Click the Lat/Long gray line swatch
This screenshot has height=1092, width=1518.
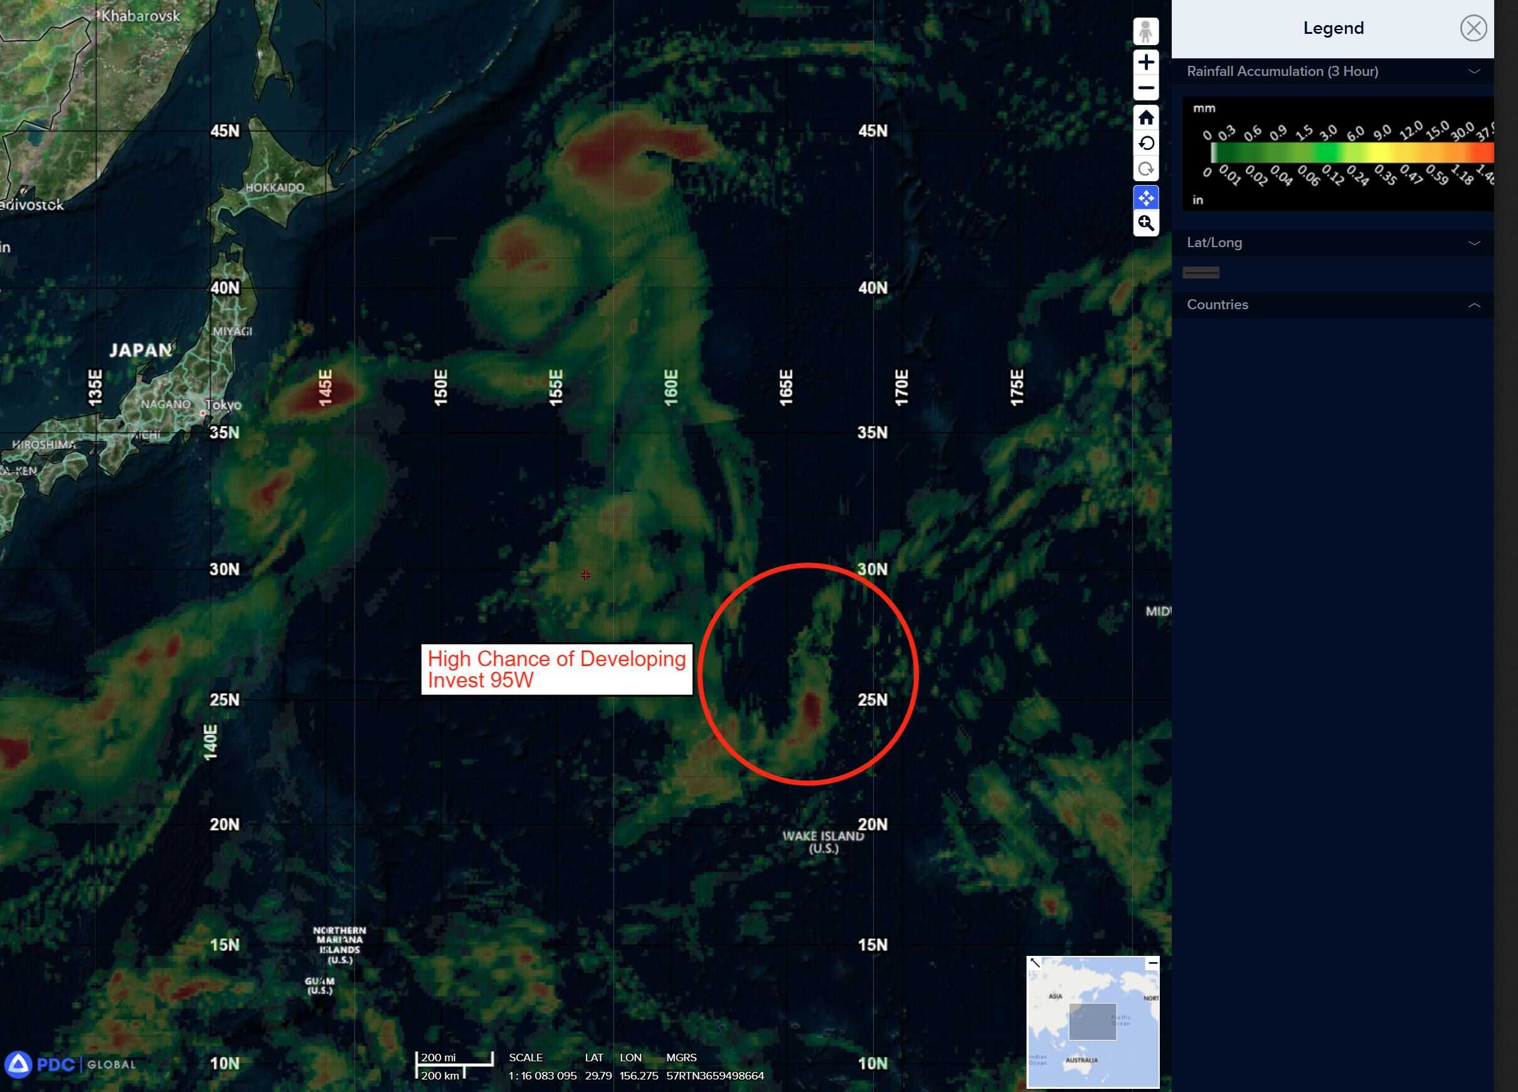1201,272
